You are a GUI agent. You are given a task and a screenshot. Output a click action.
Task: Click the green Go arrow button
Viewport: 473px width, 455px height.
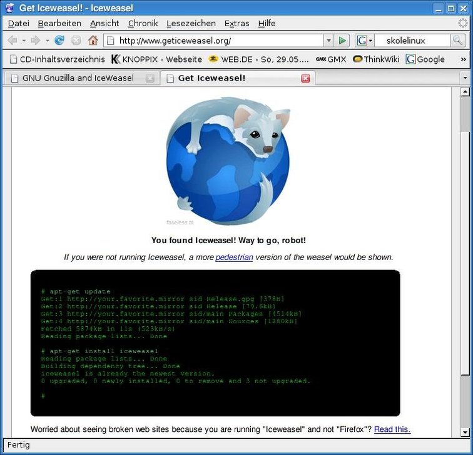point(342,41)
